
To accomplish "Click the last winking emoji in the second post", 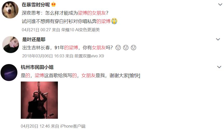I will (133, 48).
